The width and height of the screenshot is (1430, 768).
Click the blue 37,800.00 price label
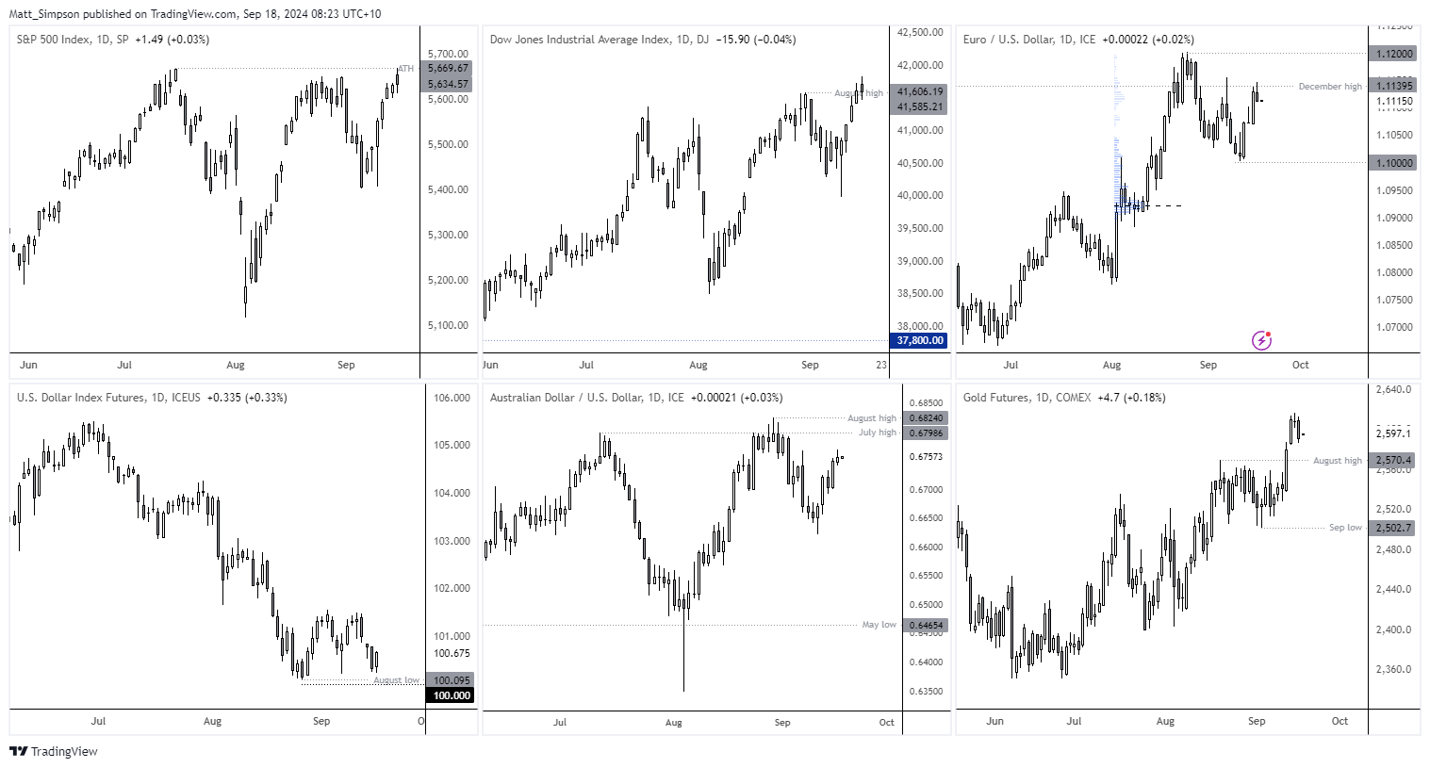(919, 340)
